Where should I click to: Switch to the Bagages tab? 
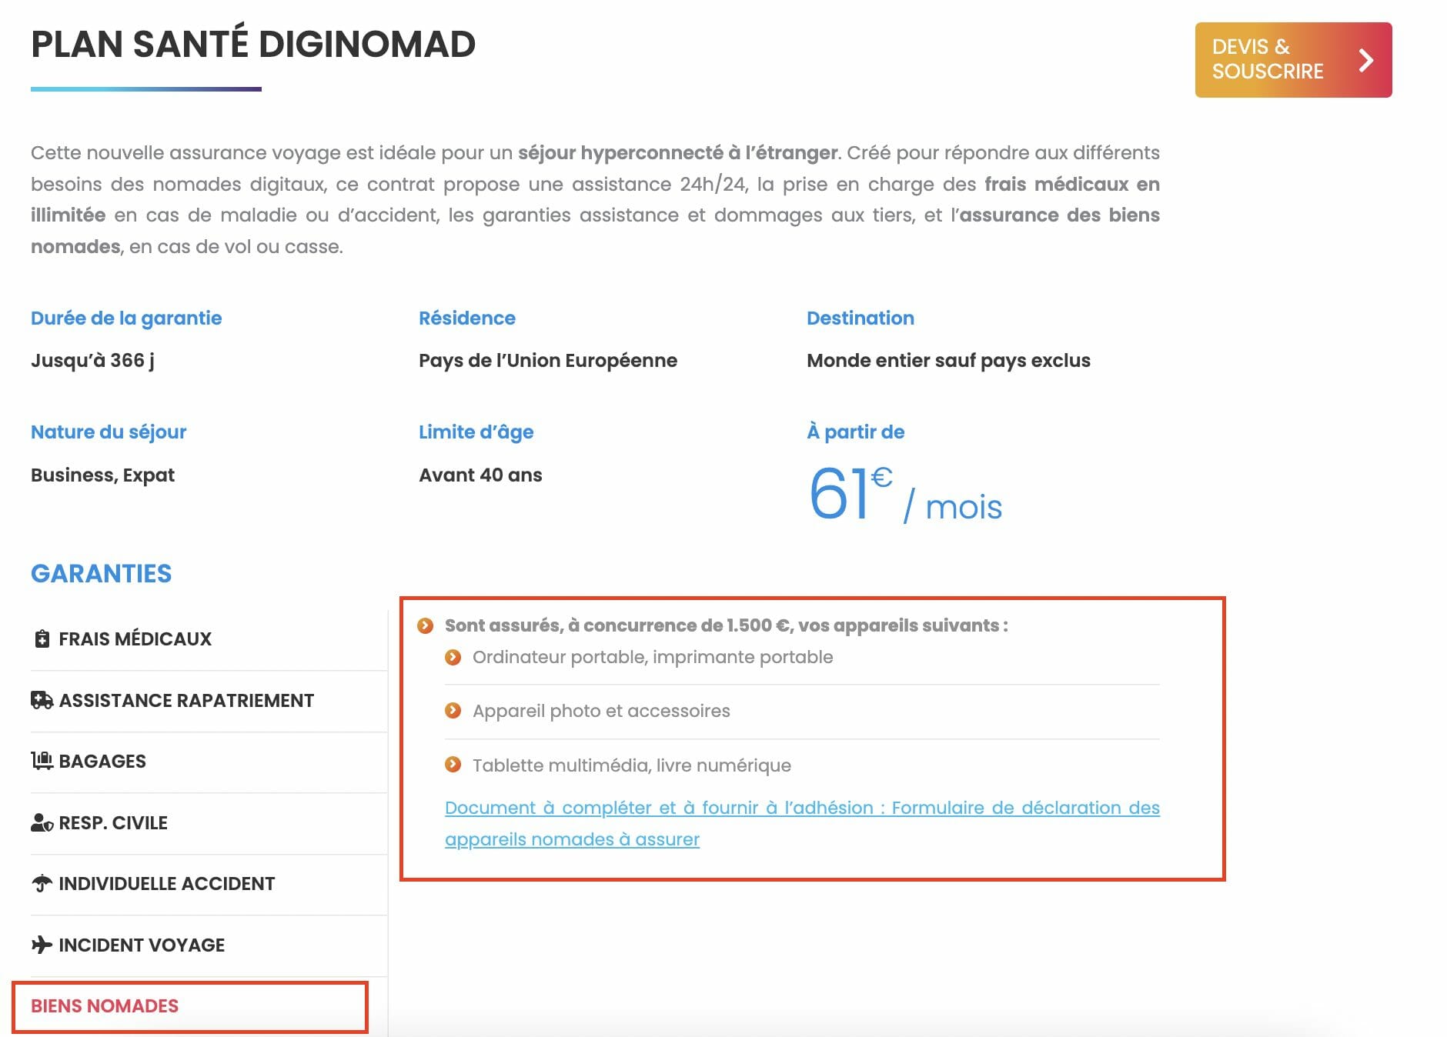pyautogui.click(x=209, y=762)
